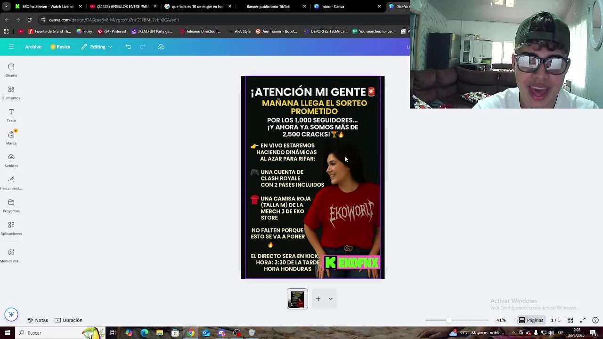Image resolution: width=603 pixels, height=339 pixels.
Task: Open the Subidas uploads panel
Action: click(x=11, y=161)
